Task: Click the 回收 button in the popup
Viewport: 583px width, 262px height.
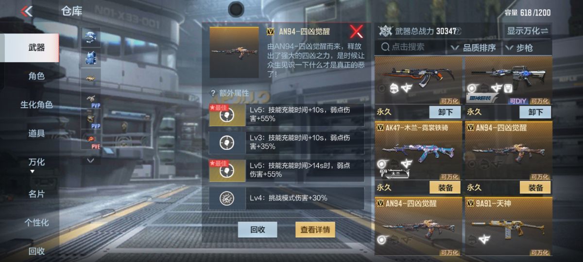Action: pyautogui.click(x=257, y=229)
